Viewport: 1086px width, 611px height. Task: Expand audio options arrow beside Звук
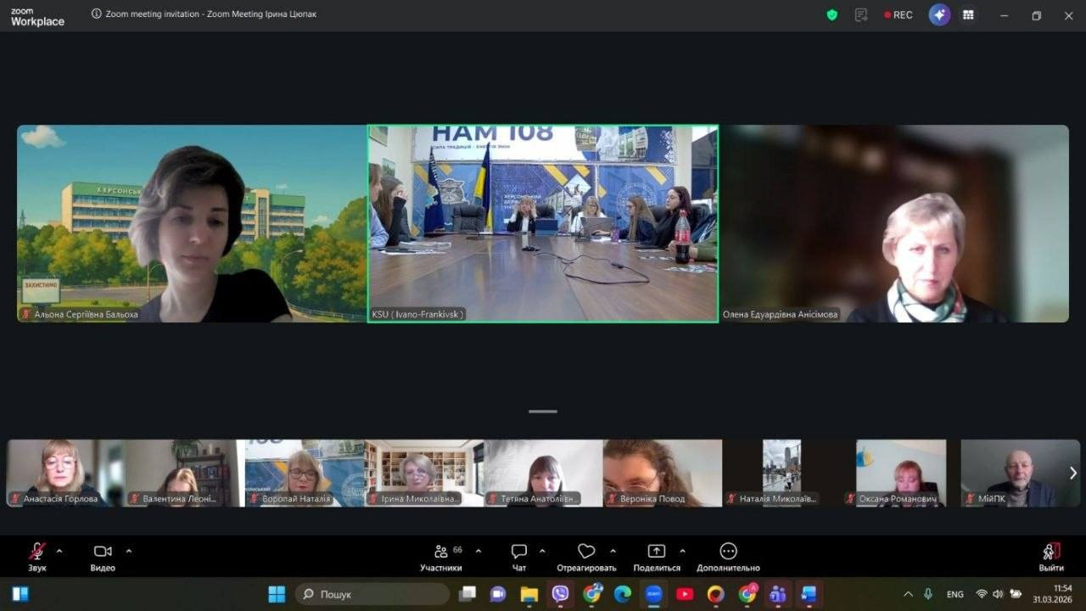[59, 551]
